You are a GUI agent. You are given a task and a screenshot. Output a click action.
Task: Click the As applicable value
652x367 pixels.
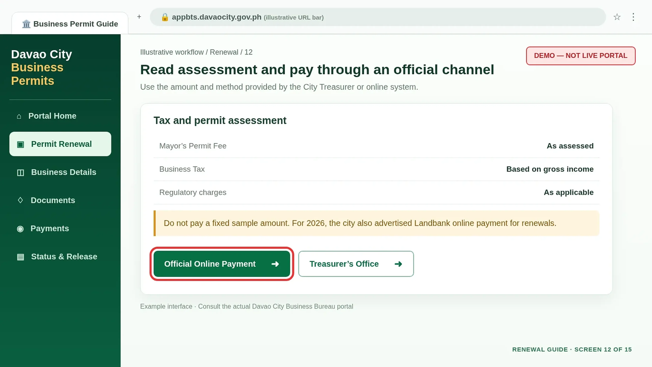tap(568, 192)
